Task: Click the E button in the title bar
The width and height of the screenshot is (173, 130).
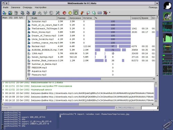Action: pos(7,3)
